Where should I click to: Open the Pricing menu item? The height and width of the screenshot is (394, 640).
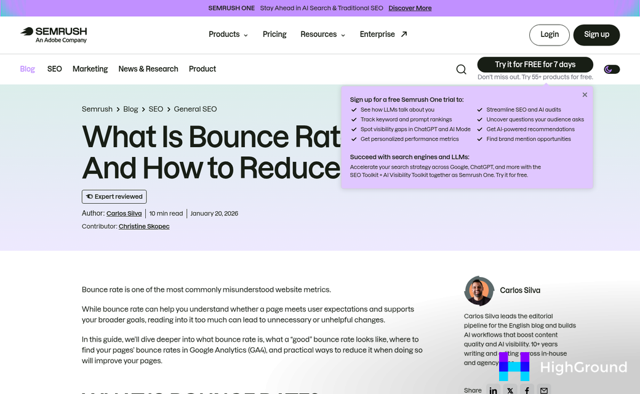tap(274, 34)
